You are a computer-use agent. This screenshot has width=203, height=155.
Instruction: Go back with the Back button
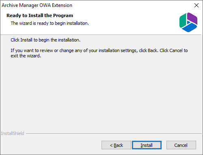pyautogui.click(x=116, y=145)
